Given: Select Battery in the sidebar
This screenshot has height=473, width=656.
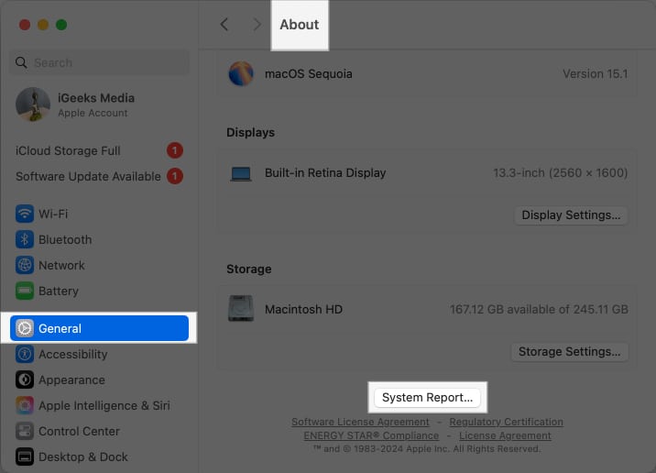Looking at the screenshot, I should click(x=99, y=291).
